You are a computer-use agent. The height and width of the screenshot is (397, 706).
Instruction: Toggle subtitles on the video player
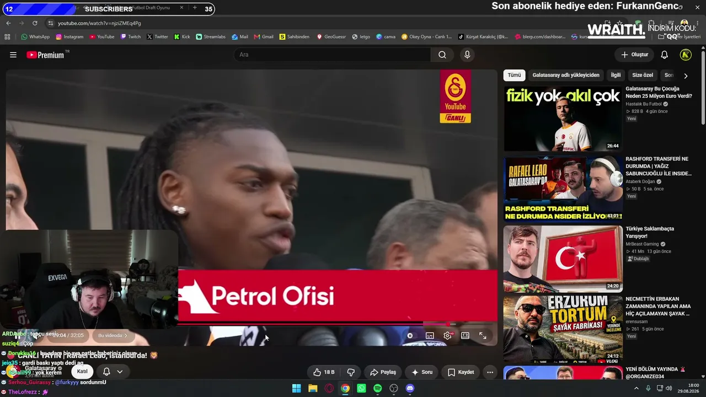(430, 335)
